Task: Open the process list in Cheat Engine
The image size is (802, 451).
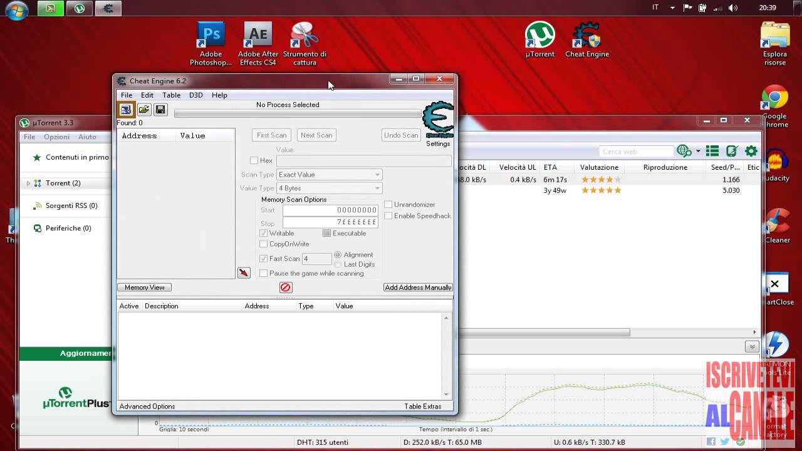Action: (126, 110)
